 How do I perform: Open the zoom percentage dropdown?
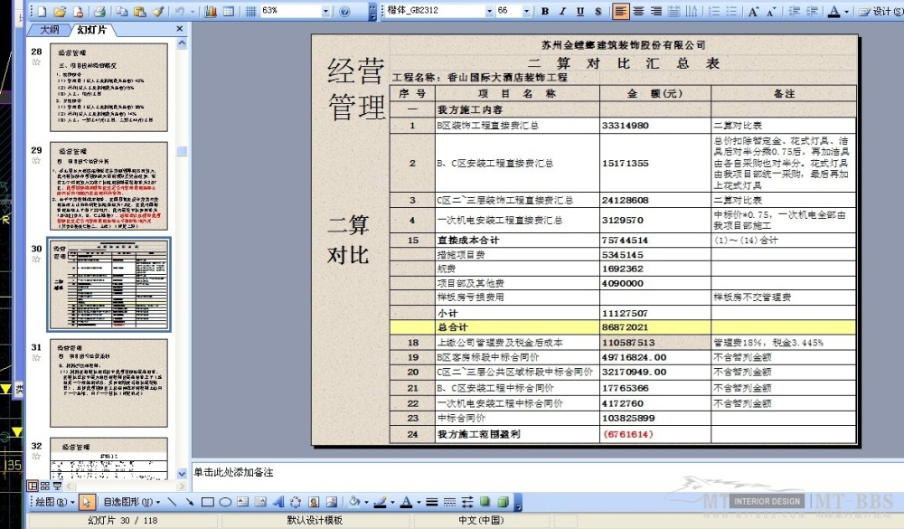pyautogui.click(x=325, y=12)
